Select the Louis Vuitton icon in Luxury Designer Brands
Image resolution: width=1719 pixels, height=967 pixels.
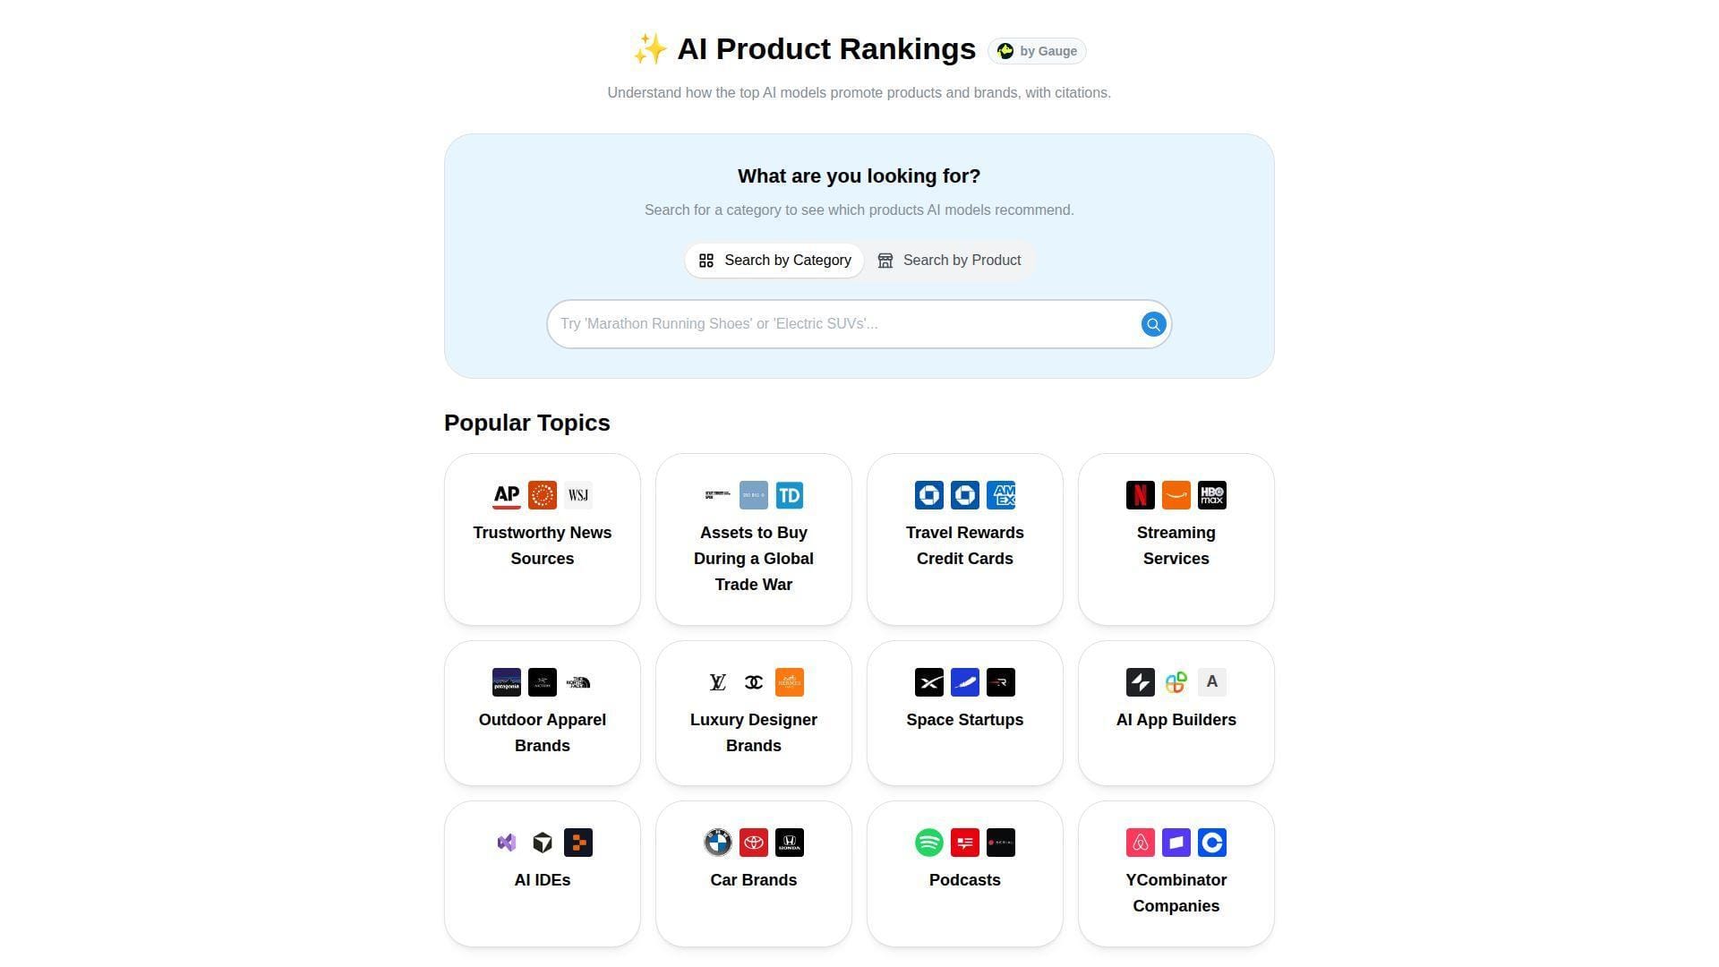(x=718, y=681)
